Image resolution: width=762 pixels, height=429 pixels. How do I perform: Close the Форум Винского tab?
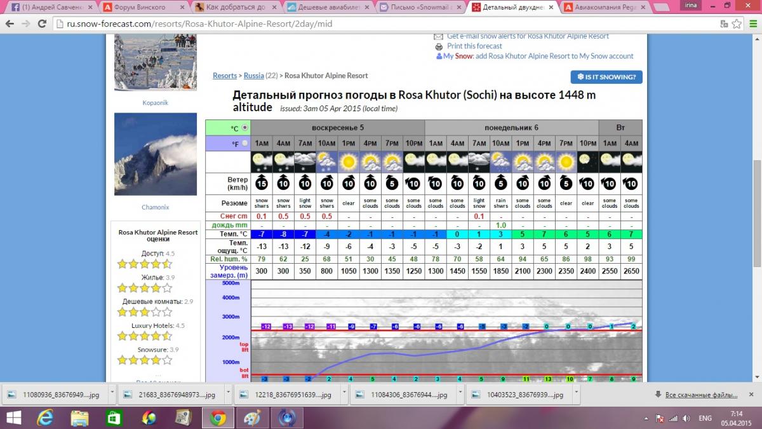pos(182,8)
